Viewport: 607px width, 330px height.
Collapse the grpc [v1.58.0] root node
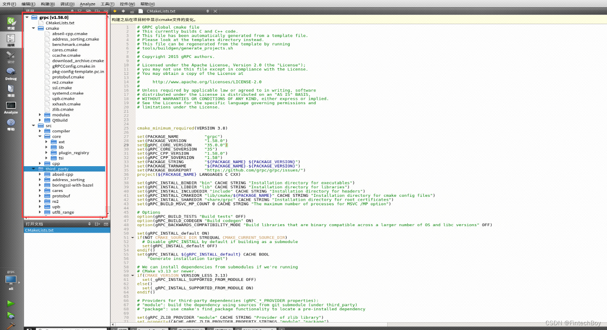click(x=27, y=17)
